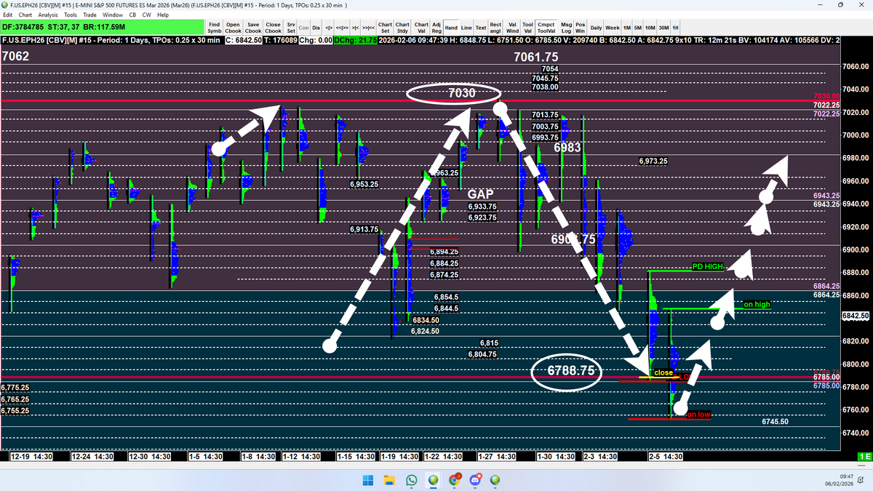873x491 pixels.
Task: Switch to 1H timeframe
Action: pyautogui.click(x=676, y=28)
